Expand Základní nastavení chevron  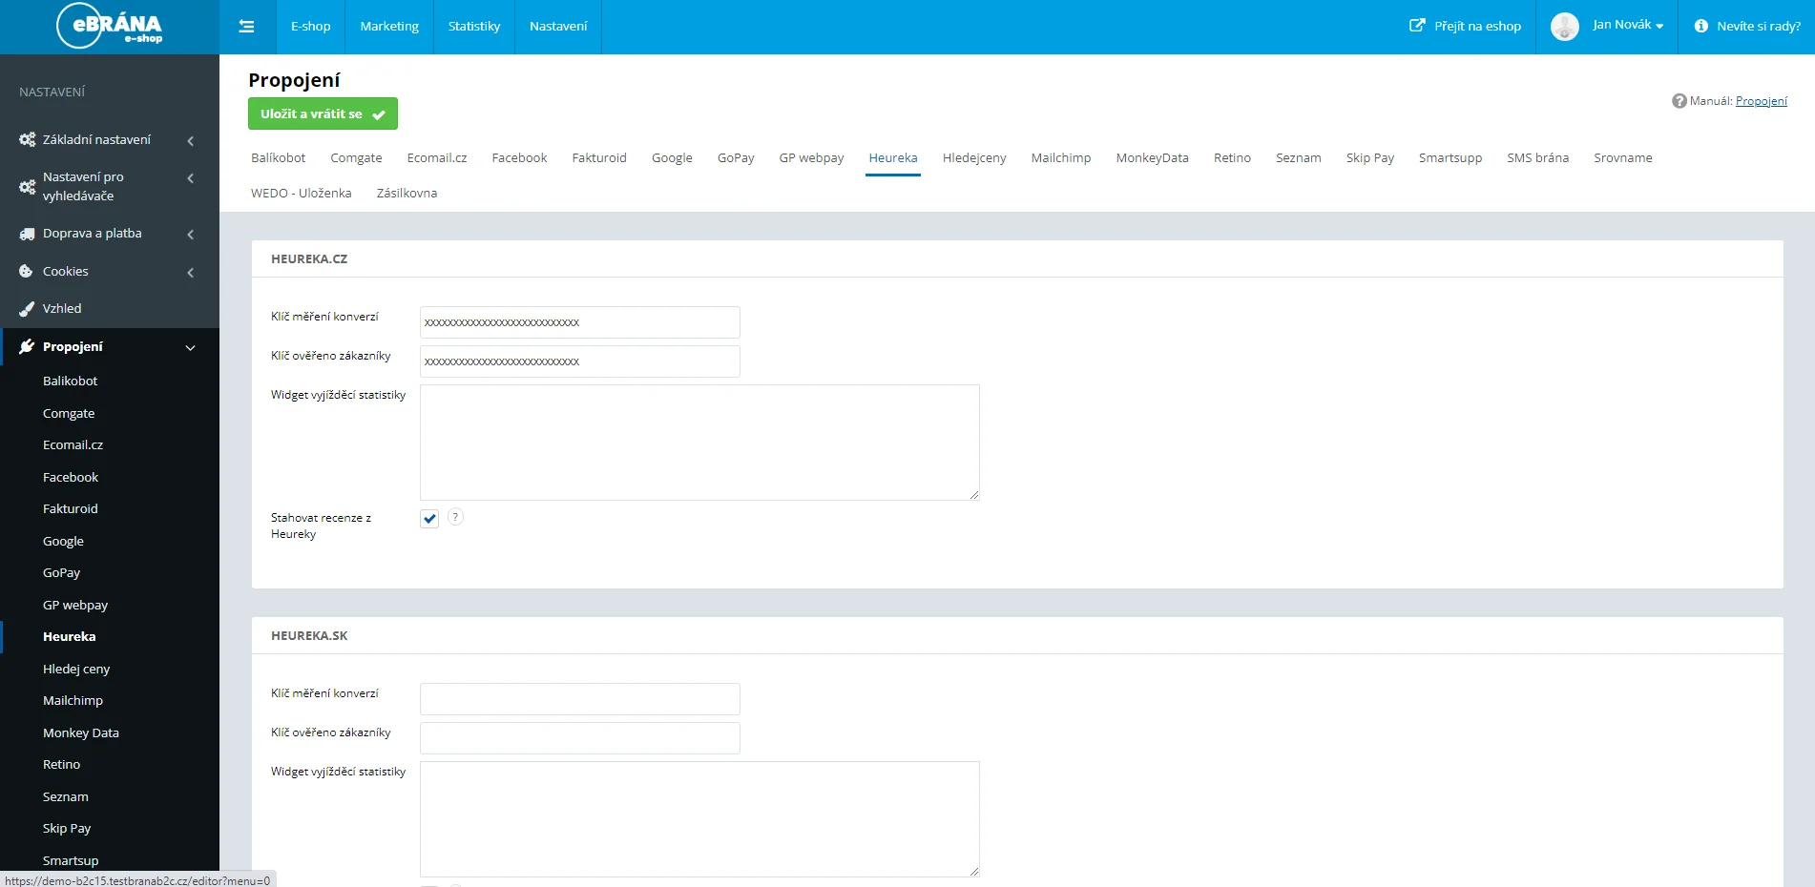pyautogui.click(x=191, y=140)
